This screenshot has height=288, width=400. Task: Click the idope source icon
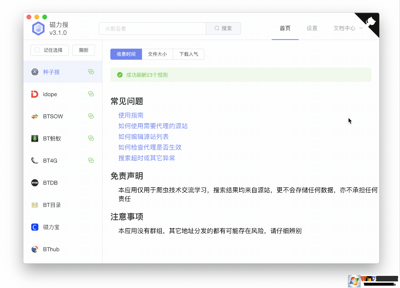(35, 94)
